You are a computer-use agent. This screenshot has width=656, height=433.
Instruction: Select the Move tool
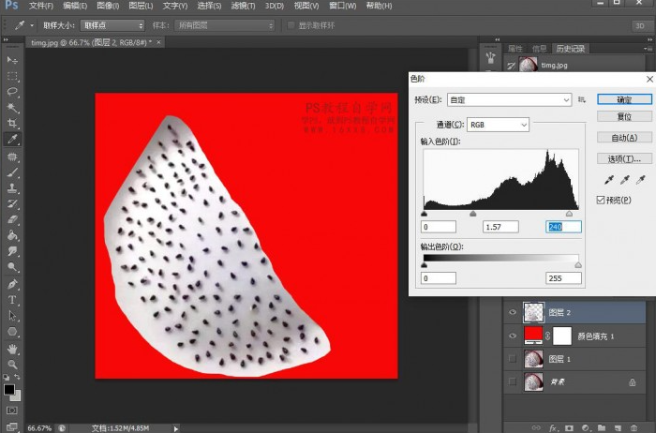pyautogui.click(x=12, y=60)
